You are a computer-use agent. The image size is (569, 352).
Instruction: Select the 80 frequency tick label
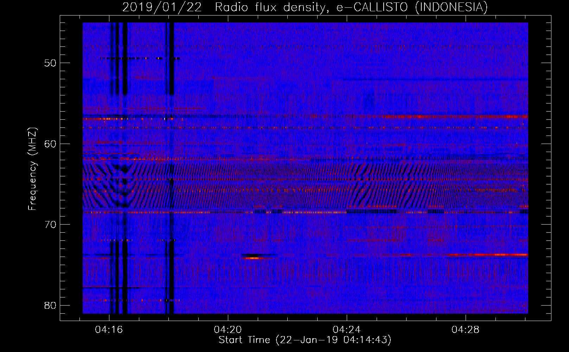point(50,305)
